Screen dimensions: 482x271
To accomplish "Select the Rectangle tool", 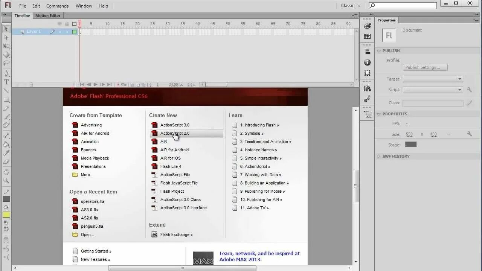I will [x=6, y=99].
